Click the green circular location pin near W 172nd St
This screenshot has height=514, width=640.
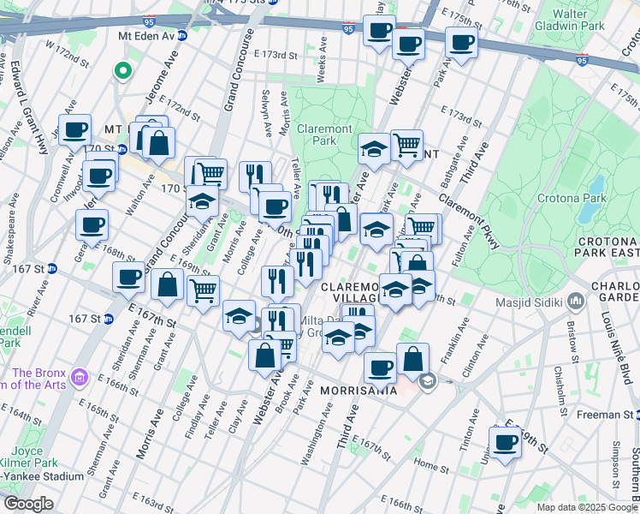tap(123, 71)
